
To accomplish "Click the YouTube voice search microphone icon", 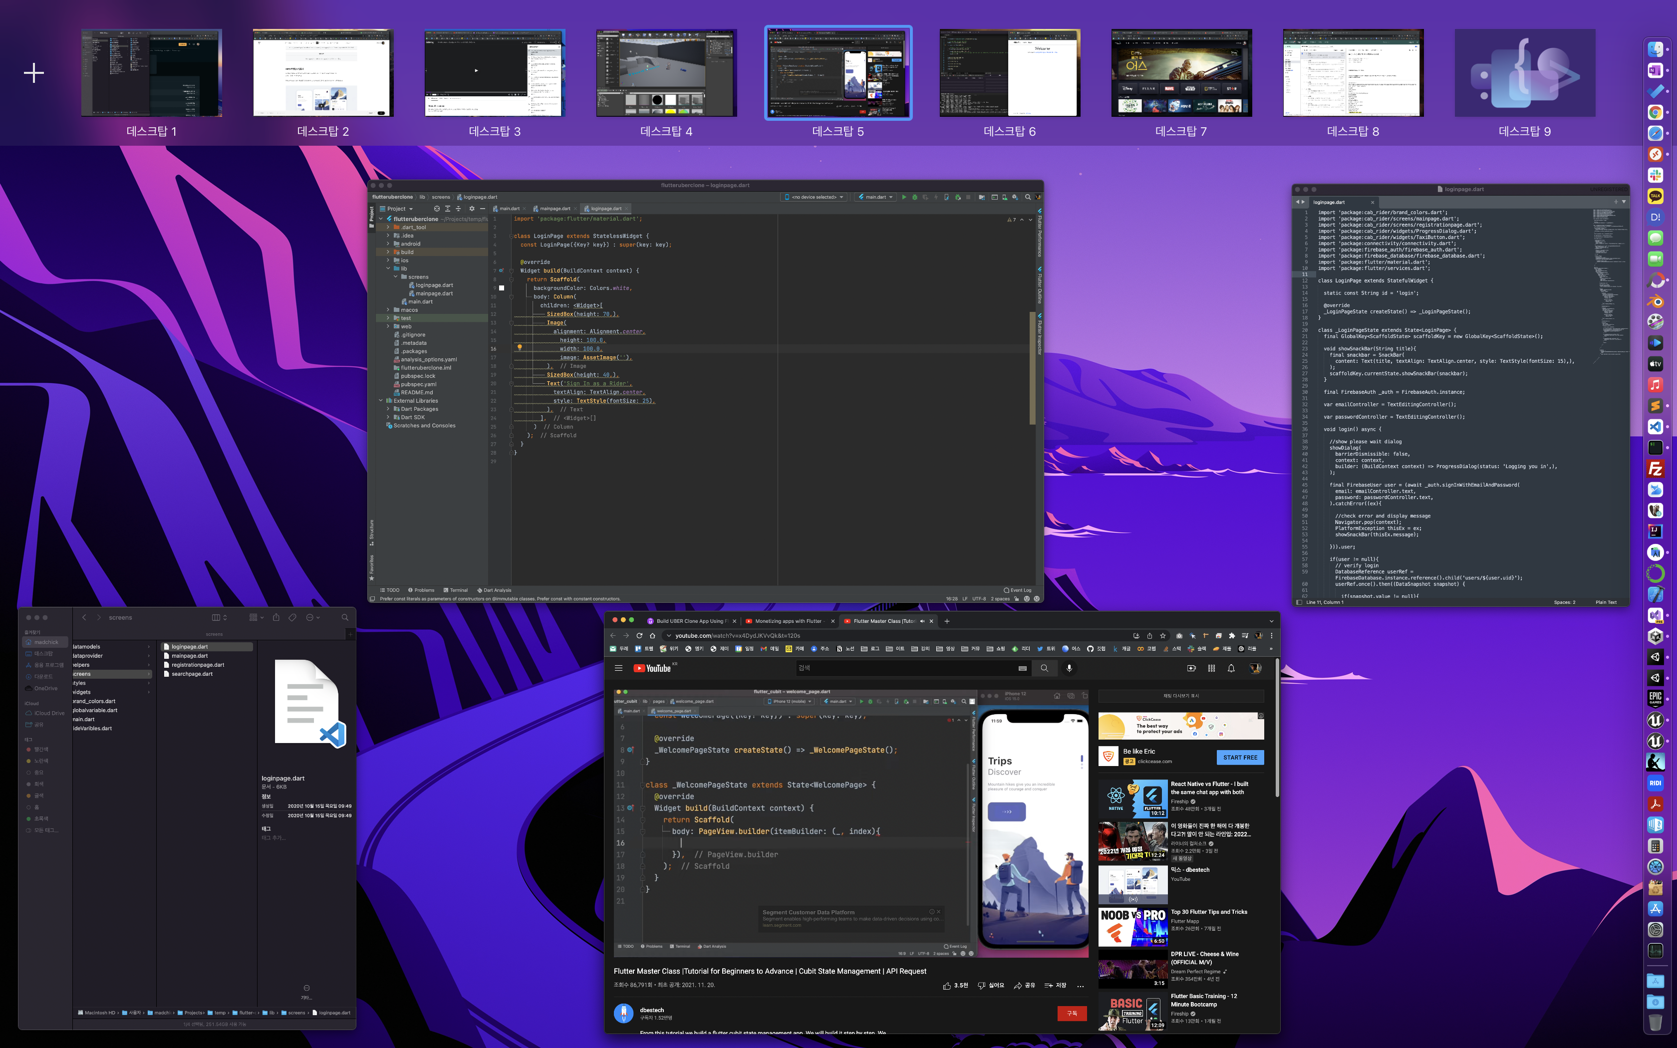I will click(1069, 668).
